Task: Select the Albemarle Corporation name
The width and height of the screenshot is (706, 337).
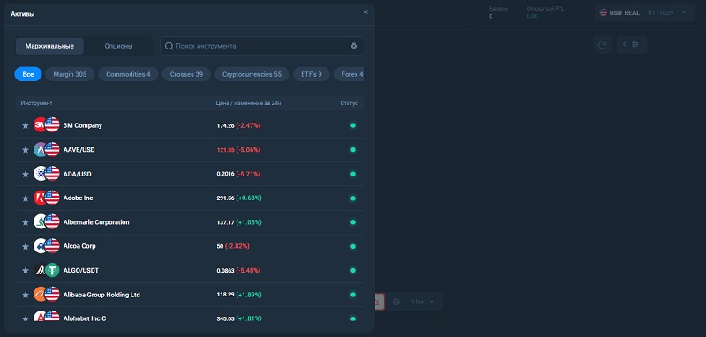Action: click(96, 222)
